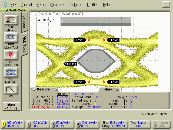Switch to the Eye Meas tab

[24, 21]
